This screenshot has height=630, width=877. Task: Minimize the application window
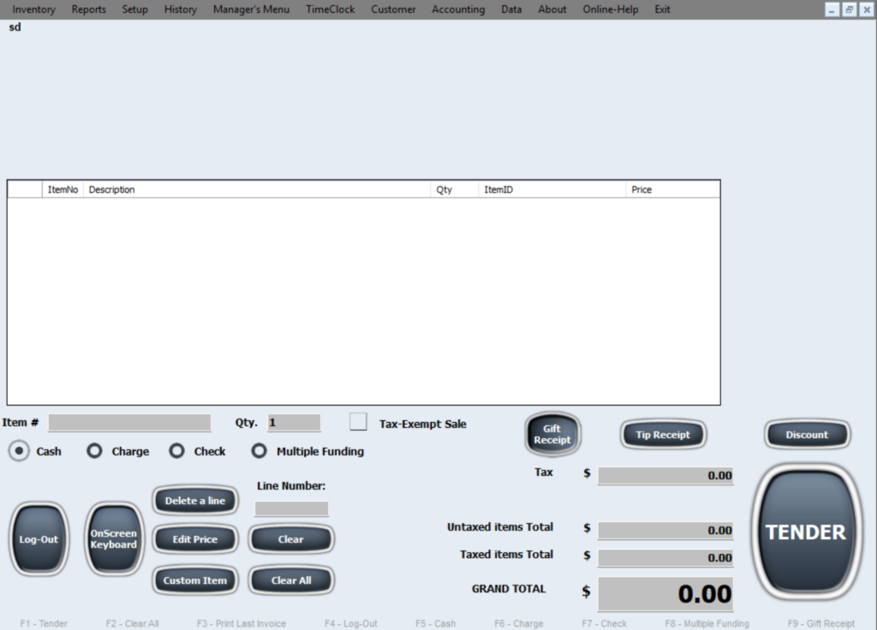click(832, 9)
